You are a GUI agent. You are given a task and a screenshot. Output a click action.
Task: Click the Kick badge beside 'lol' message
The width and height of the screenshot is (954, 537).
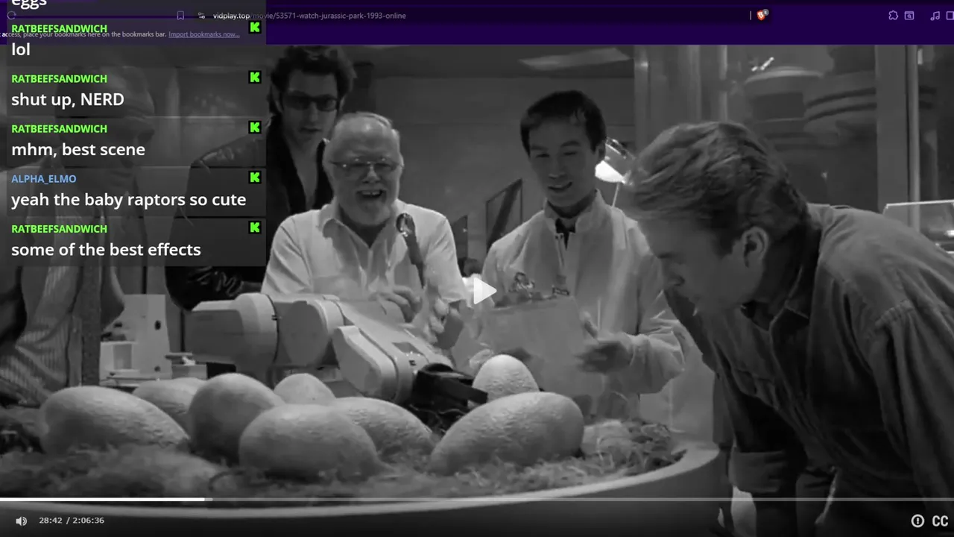coord(255,28)
